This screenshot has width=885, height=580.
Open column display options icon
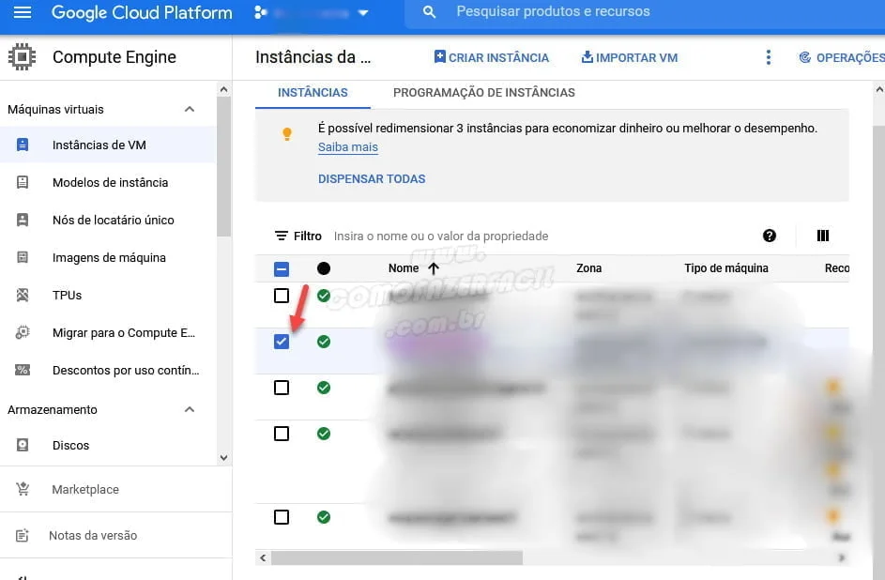click(823, 236)
